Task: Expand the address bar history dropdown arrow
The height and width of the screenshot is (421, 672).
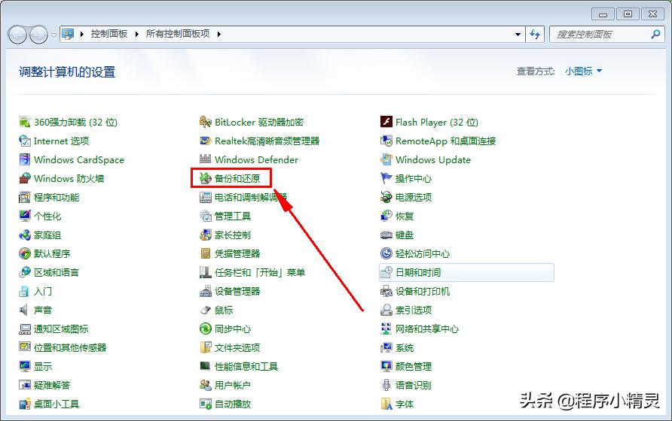Action: [518, 35]
